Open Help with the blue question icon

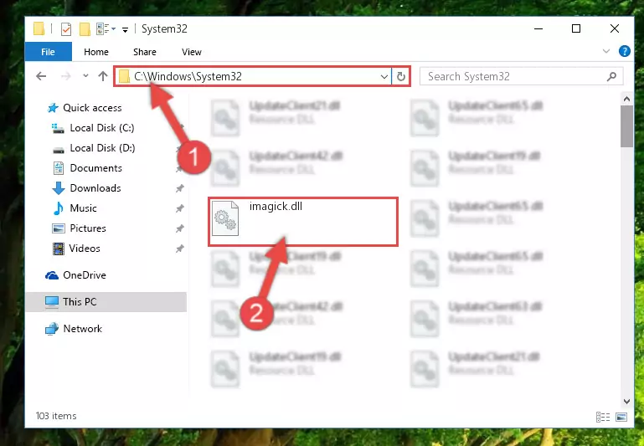tap(624, 51)
